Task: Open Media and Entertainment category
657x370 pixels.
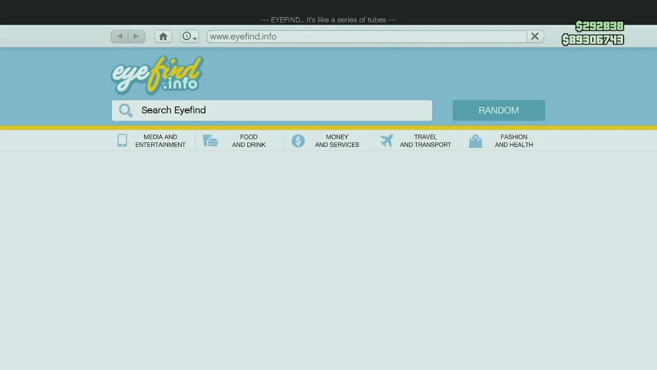Action: point(160,141)
